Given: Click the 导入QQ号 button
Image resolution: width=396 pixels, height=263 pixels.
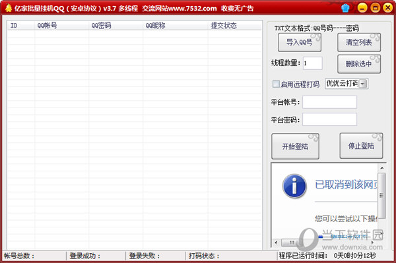Looking at the screenshot, I should [300, 42].
